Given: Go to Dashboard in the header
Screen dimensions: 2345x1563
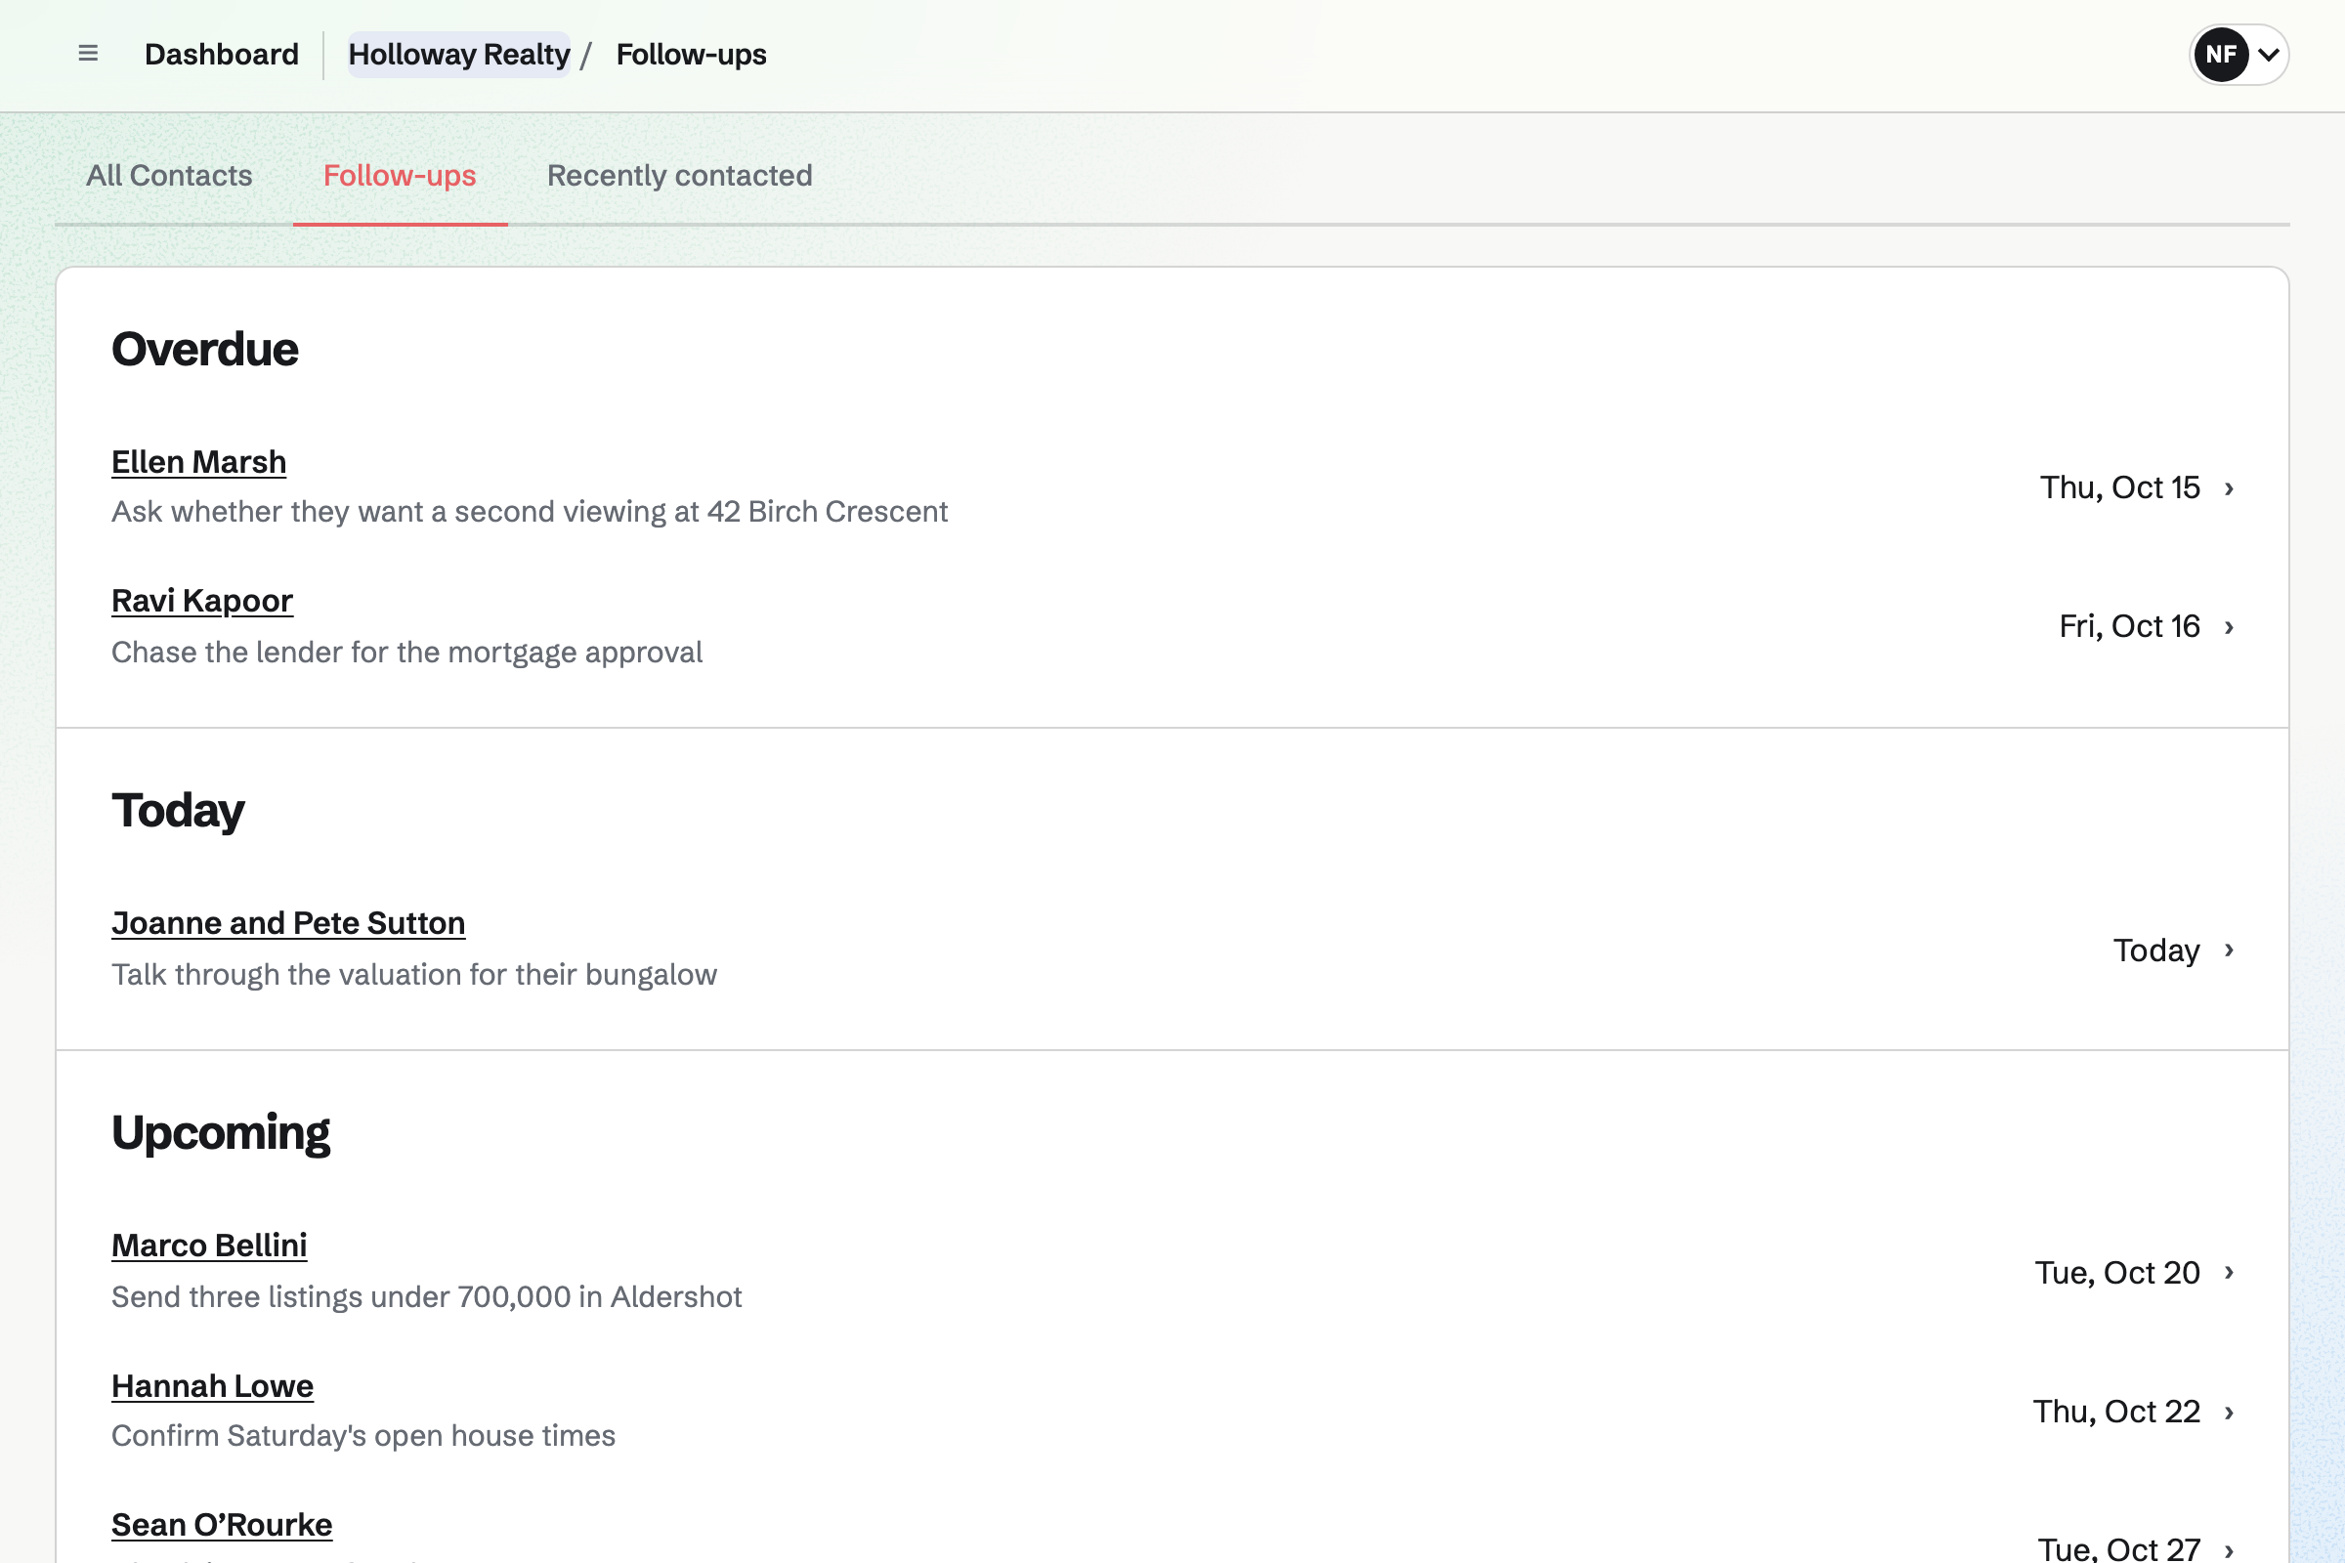Looking at the screenshot, I should pos(222,54).
